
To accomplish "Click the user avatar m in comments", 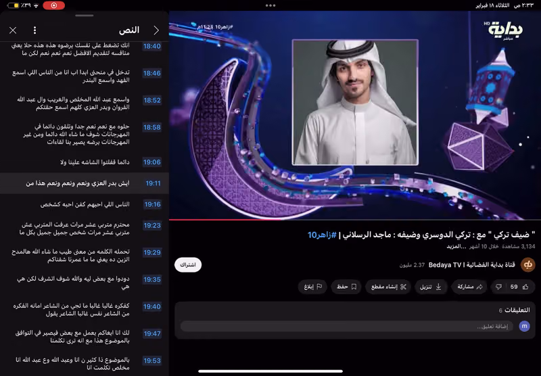I will 525,327.
